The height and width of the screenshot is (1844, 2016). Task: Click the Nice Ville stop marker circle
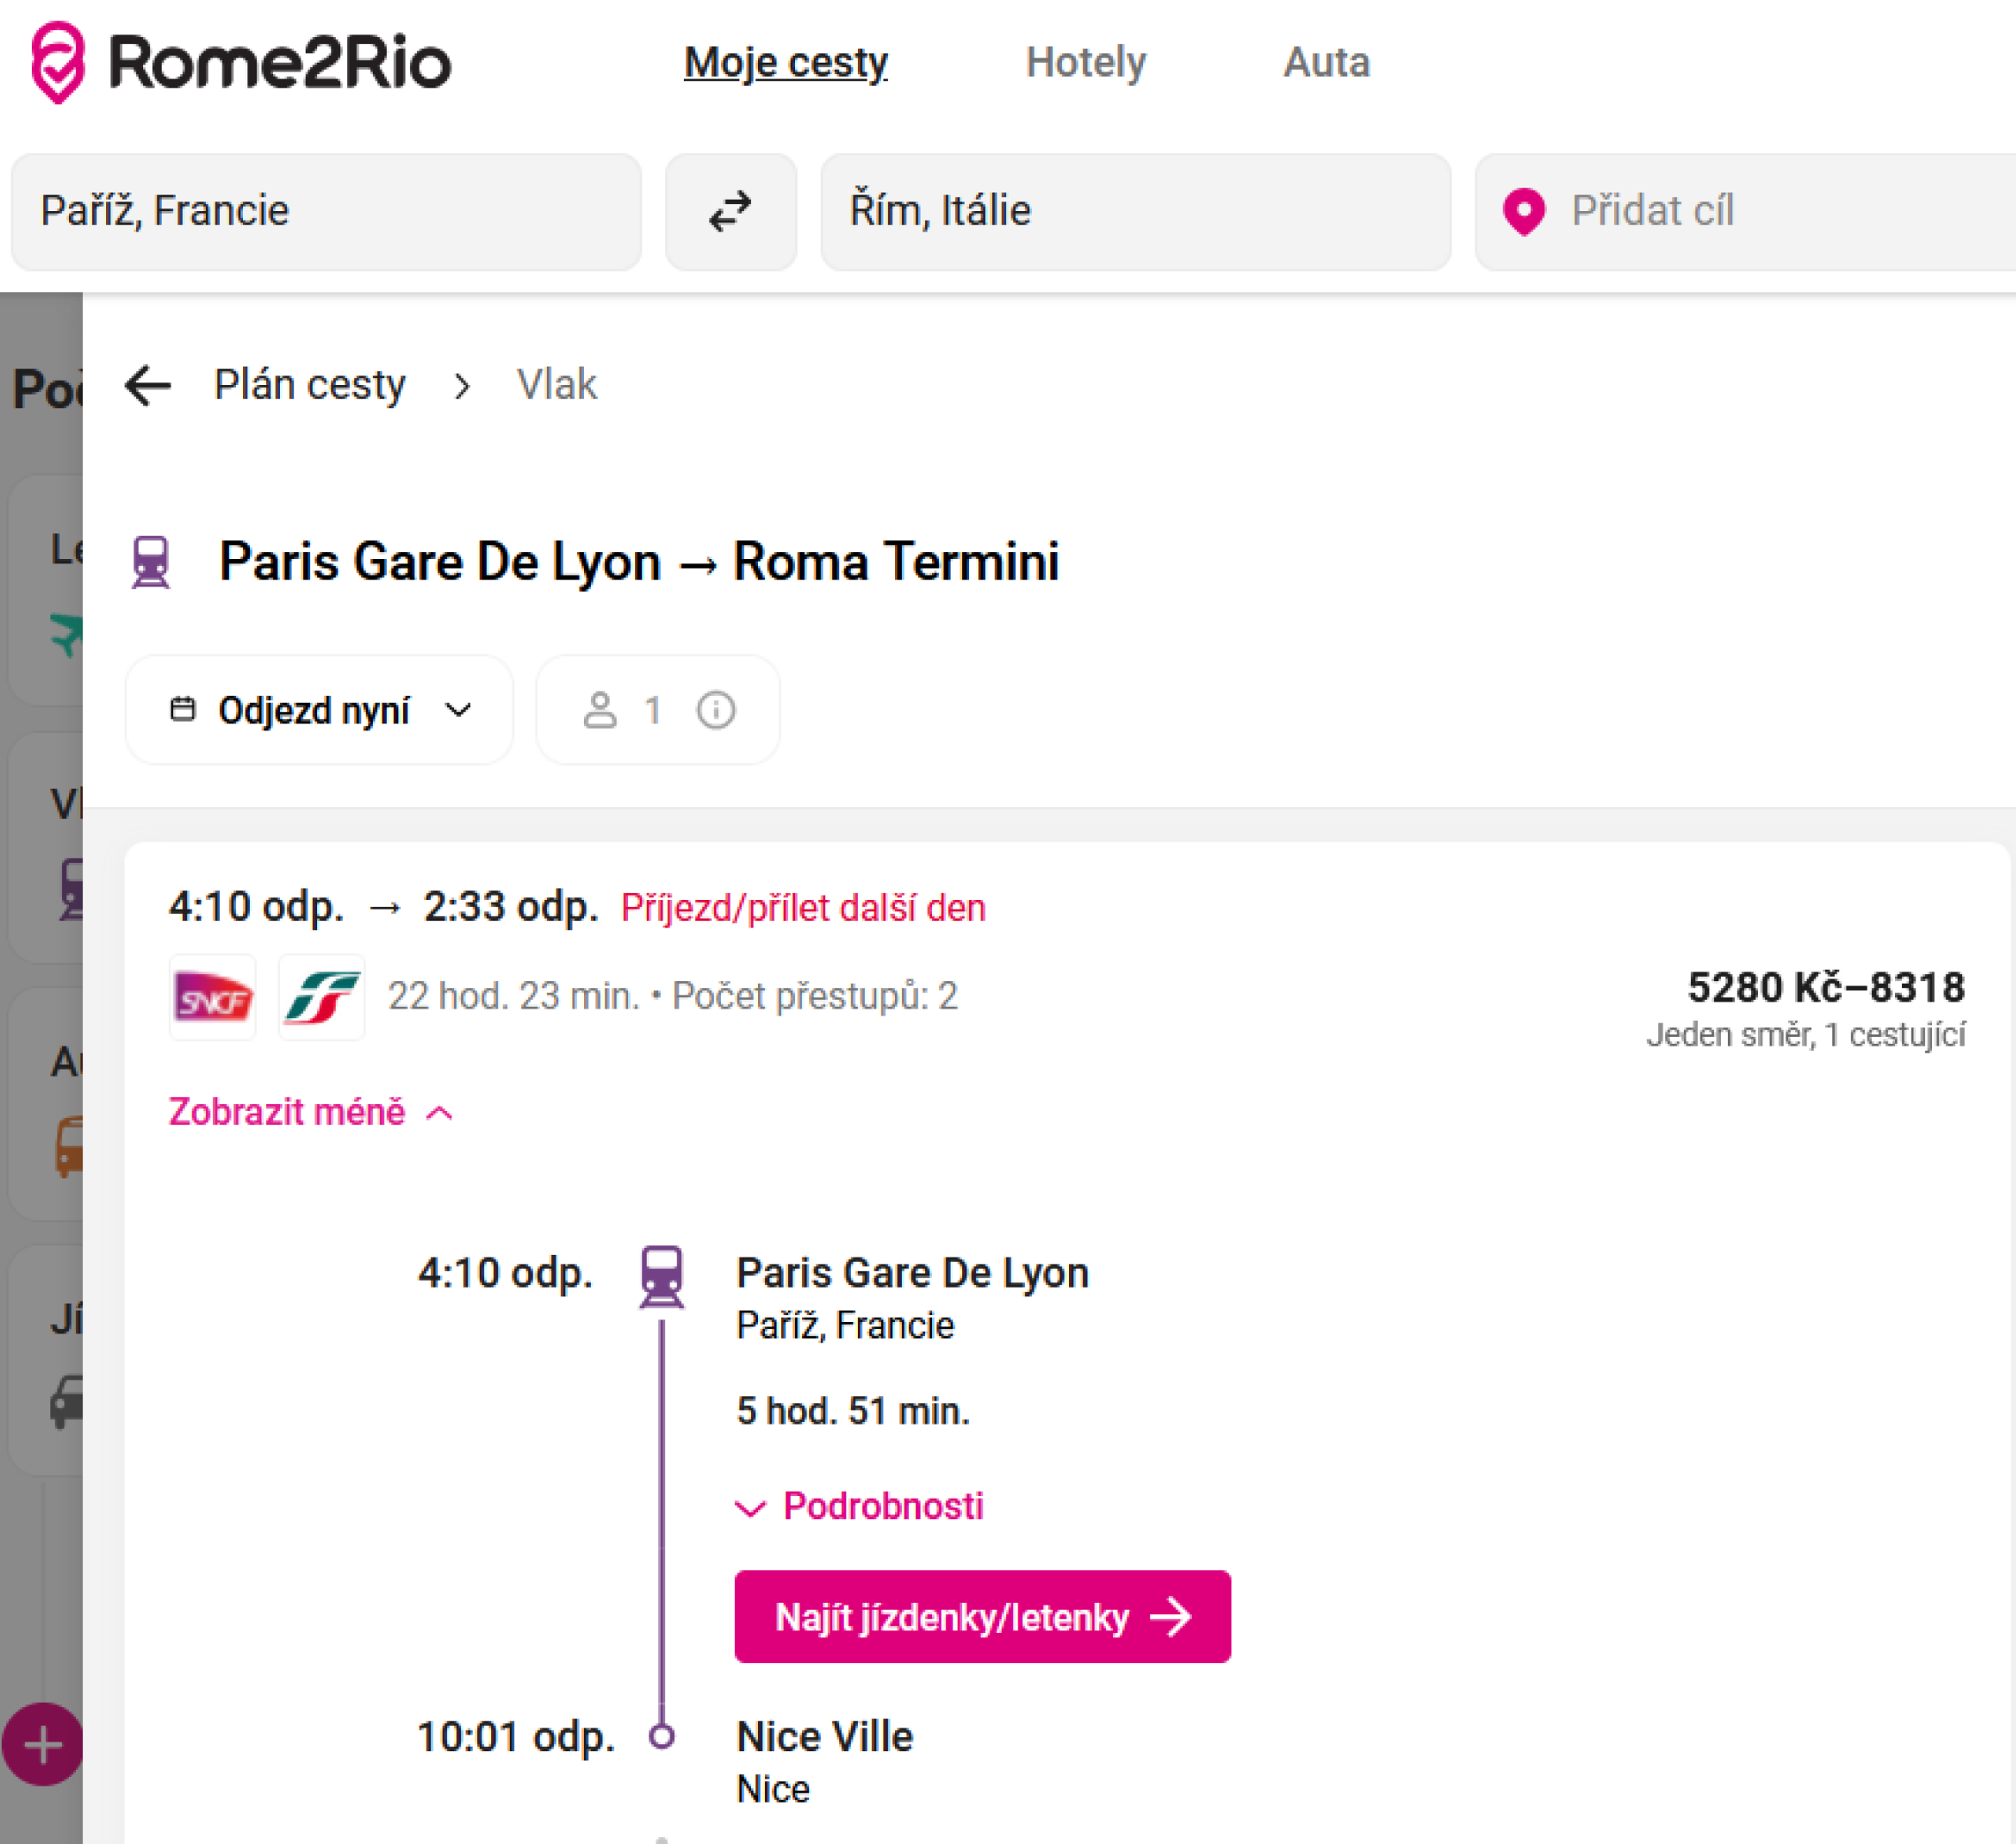(661, 1736)
